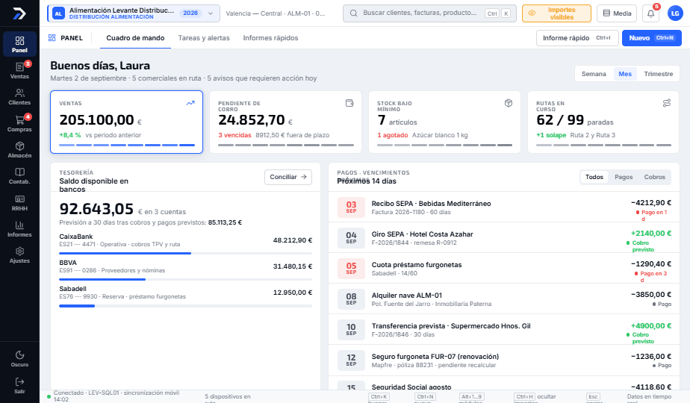690x403 pixels.
Task: Click the +1 solape link
Action: pyautogui.click(x=551, y=135)
